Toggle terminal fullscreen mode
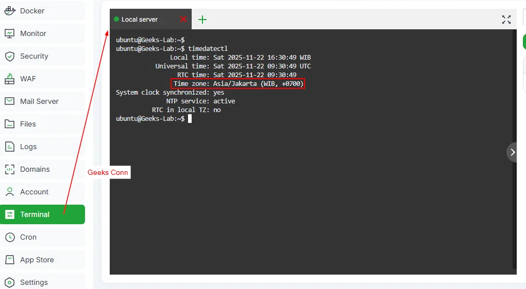Image resolution: width=526 pixels, height=289 pixels. 506,20
